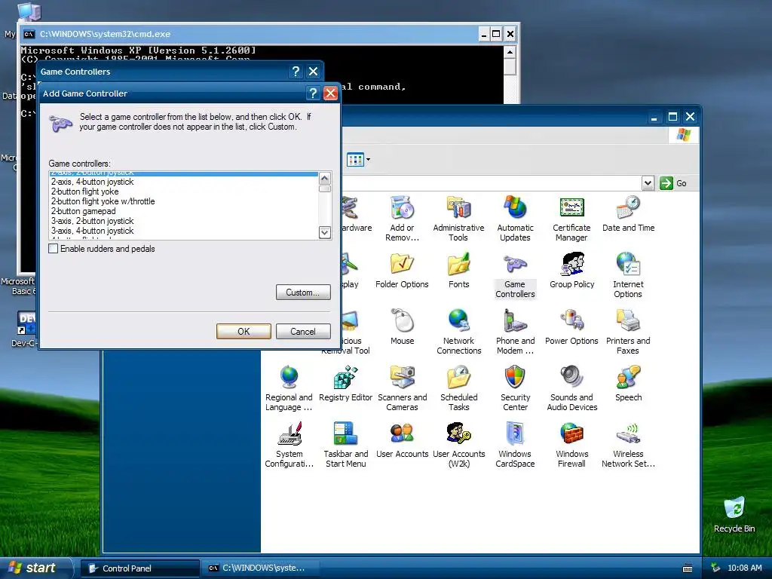Click keyboard icon in system tray
The image size is (772, 579).
coord(688,568)
